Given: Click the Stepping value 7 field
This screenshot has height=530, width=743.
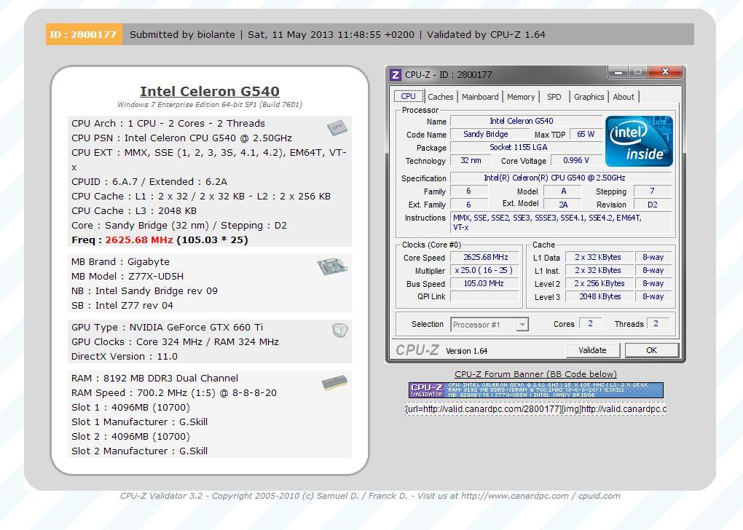Looking at the screenshot, I should coord(653,191).
